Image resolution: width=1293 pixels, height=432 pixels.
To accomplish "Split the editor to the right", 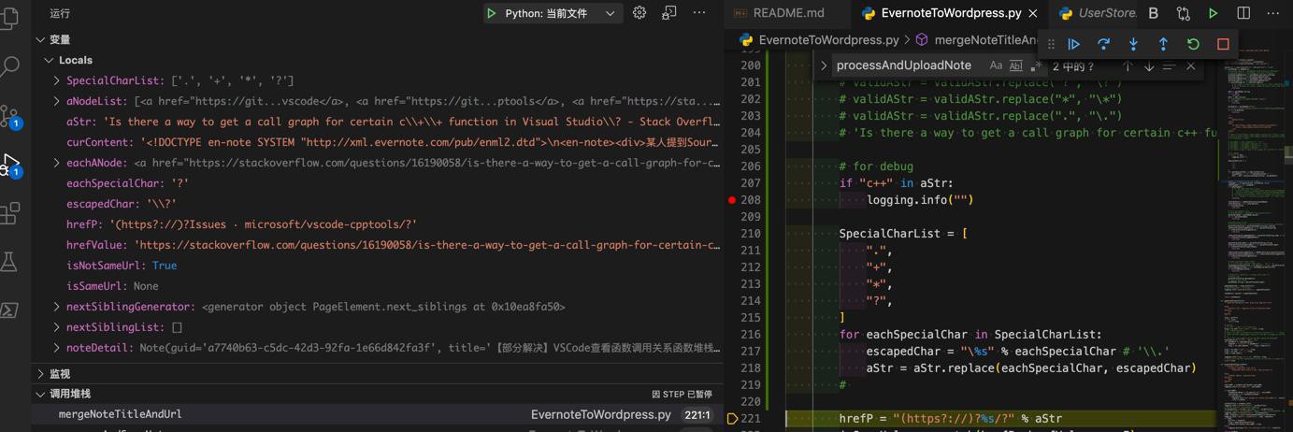I will pos(1243,13).
